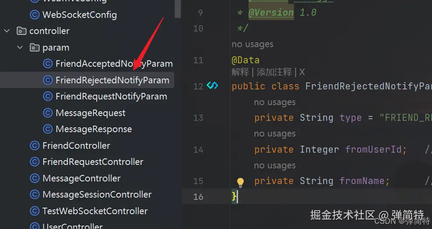
Task: Open FriendAcceptedNotifyParam in the project tree
Action: click(114, 64)
